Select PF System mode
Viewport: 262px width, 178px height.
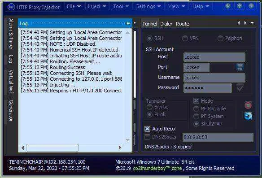[x=196, y=116]
